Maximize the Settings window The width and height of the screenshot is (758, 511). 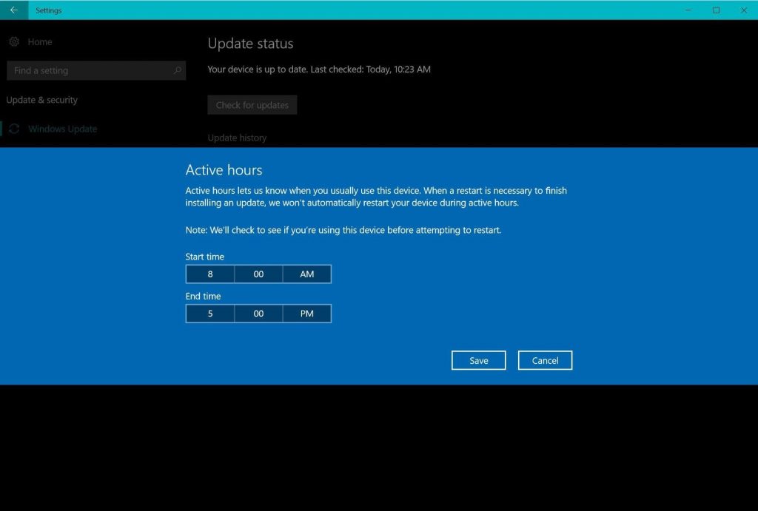[x=716, y=10]
